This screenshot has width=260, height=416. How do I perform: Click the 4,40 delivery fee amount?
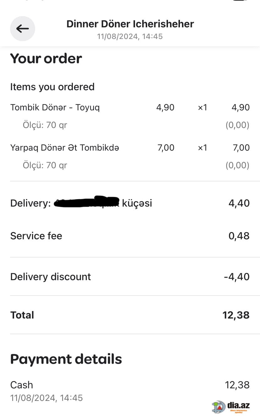tap(239, 203)
